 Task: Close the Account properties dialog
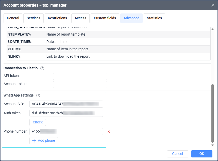213,5
